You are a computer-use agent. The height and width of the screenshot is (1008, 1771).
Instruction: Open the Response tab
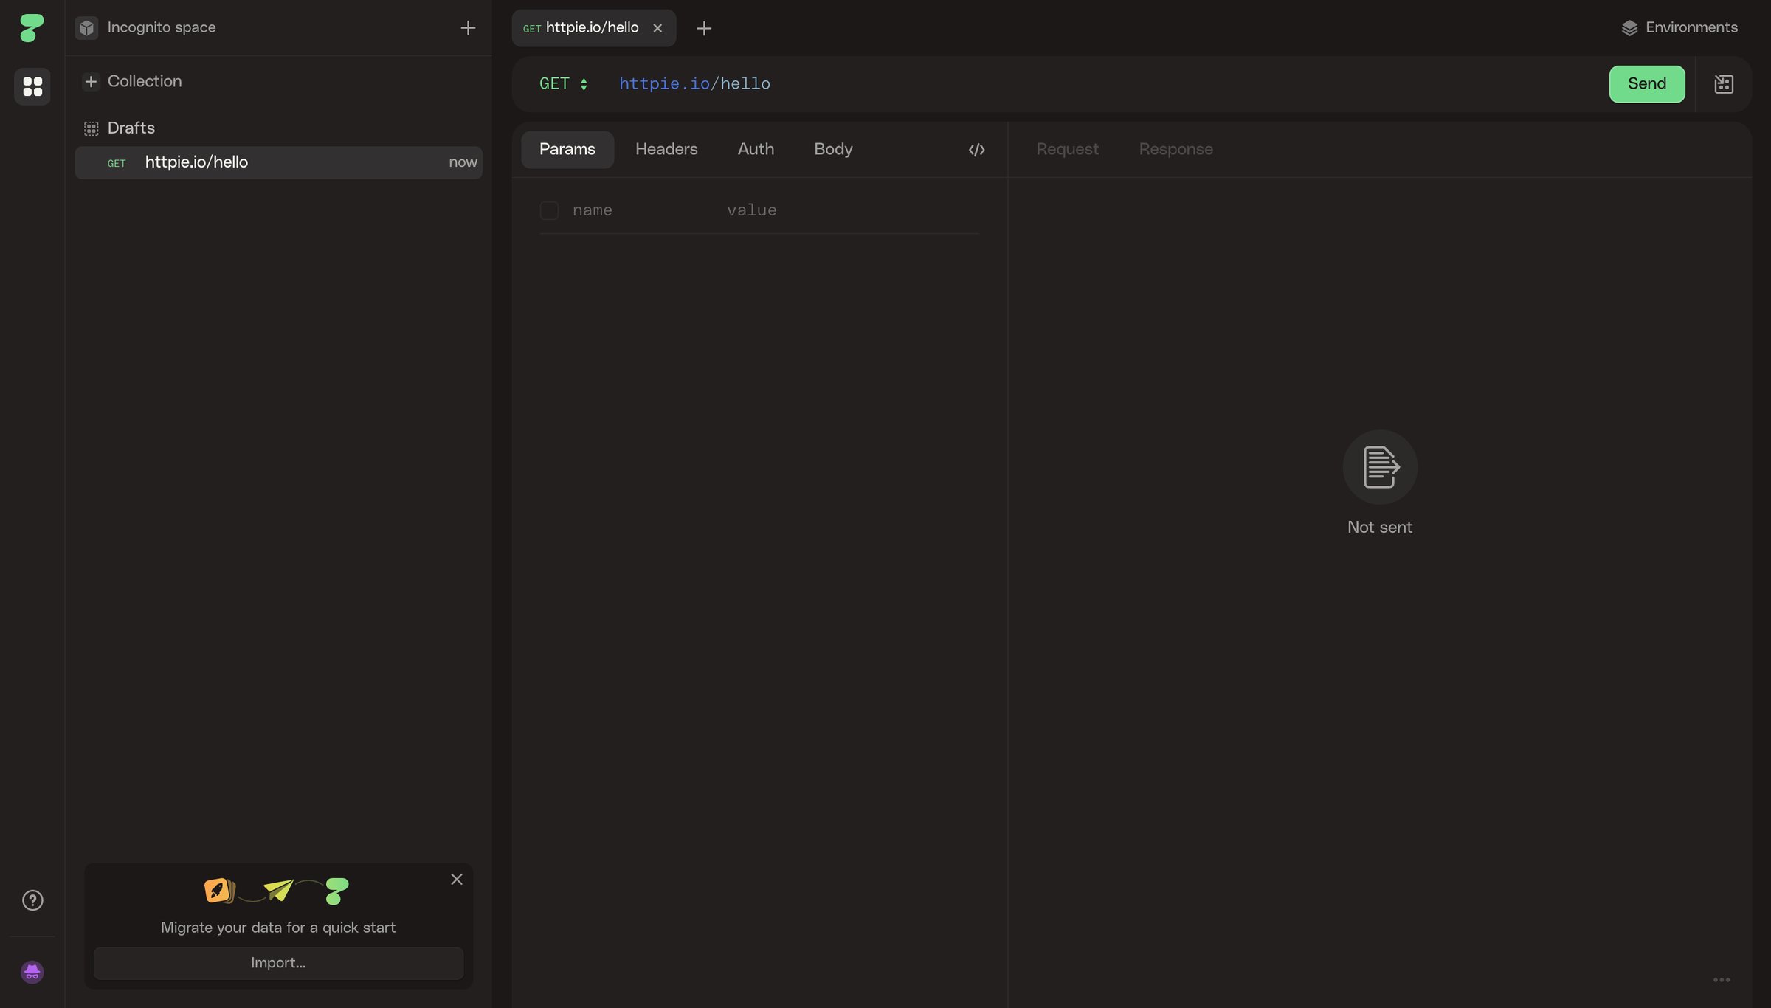point(1176,149)
